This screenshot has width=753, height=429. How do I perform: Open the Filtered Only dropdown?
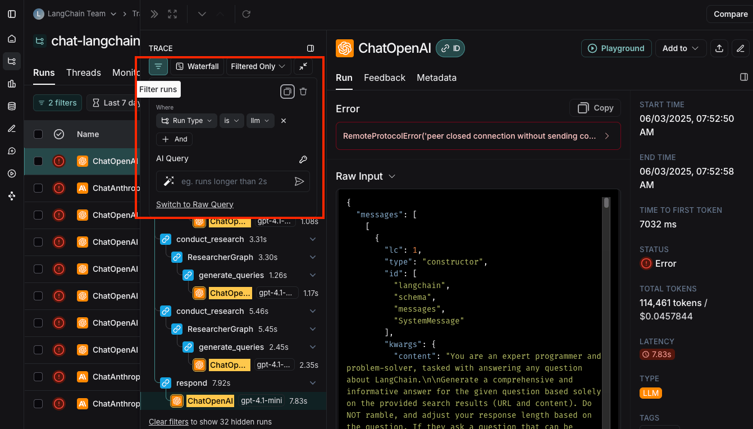258,66
